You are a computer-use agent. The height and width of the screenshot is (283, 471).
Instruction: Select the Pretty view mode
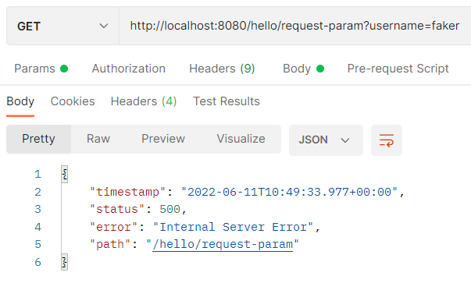(x=39, y=139)
